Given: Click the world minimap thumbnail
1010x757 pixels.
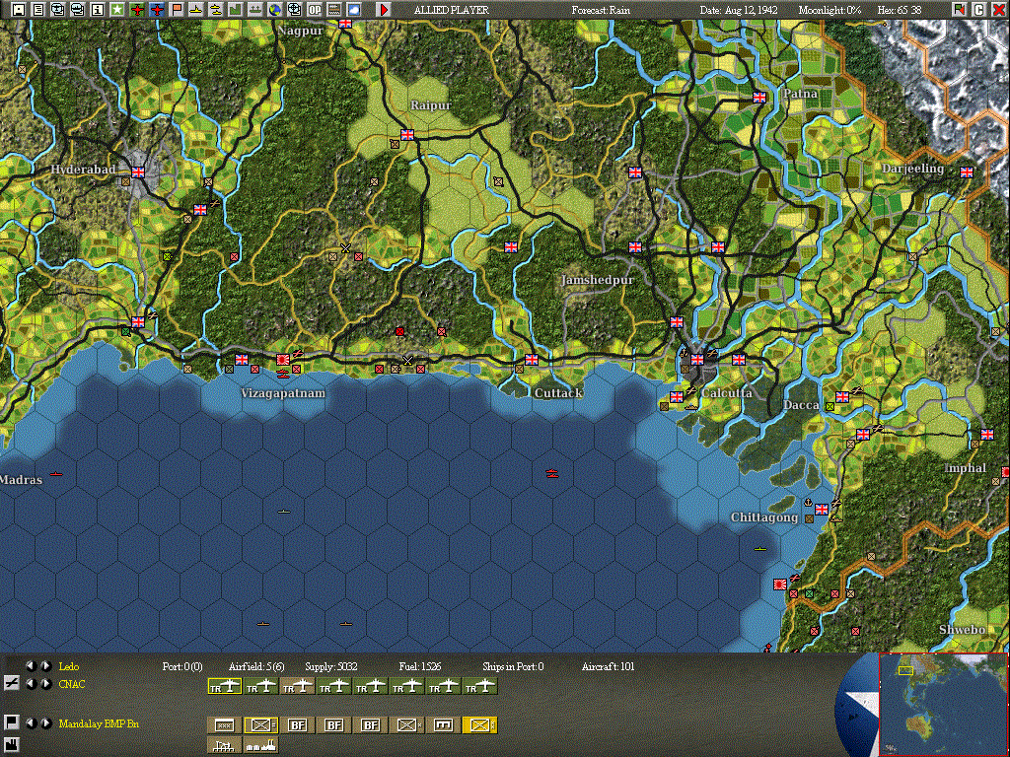Looking at the screenshot, I should point(943,704).
